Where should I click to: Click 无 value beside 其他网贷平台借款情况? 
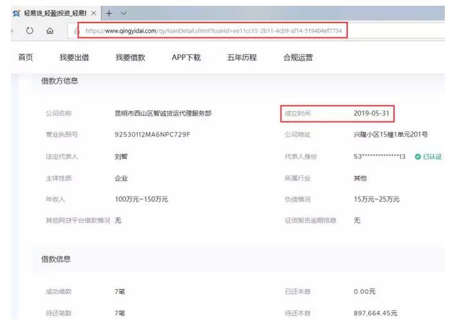click(118, 220)
